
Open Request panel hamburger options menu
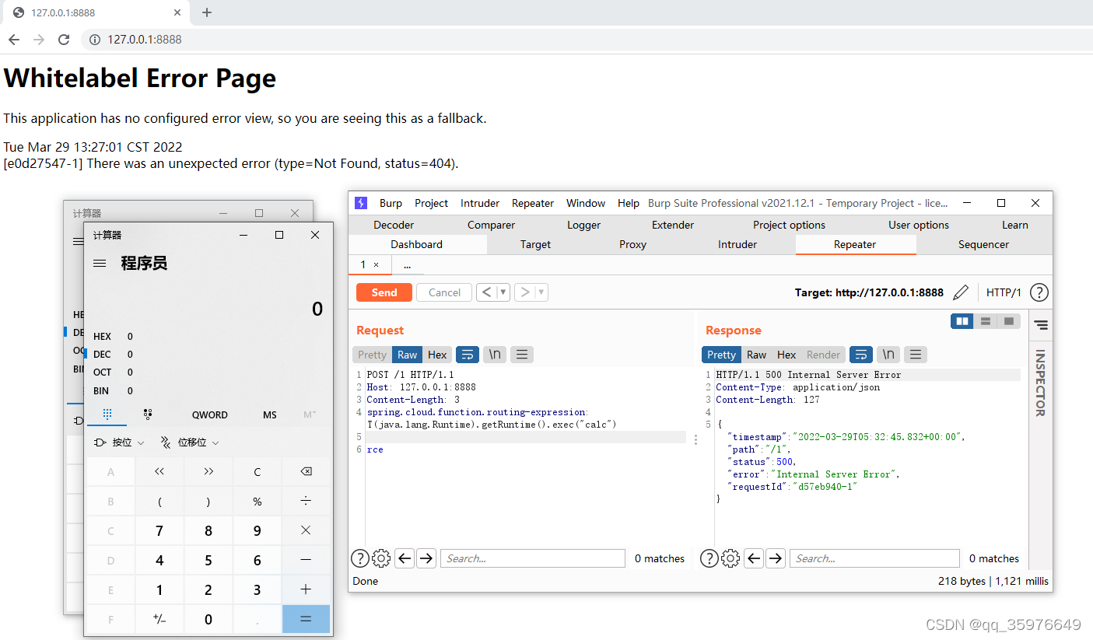pyautogui.click(x=521, y=355)
